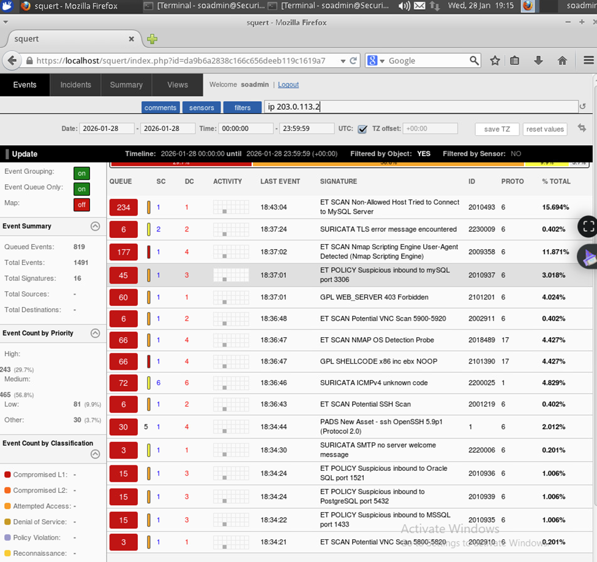This screenshot has width=597, height=562.
Task: Click the filters button
Action: tap(242, 108)
